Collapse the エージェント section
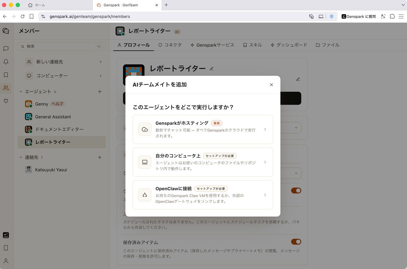Viewport: 407px width, 269px height. (21, 91)
